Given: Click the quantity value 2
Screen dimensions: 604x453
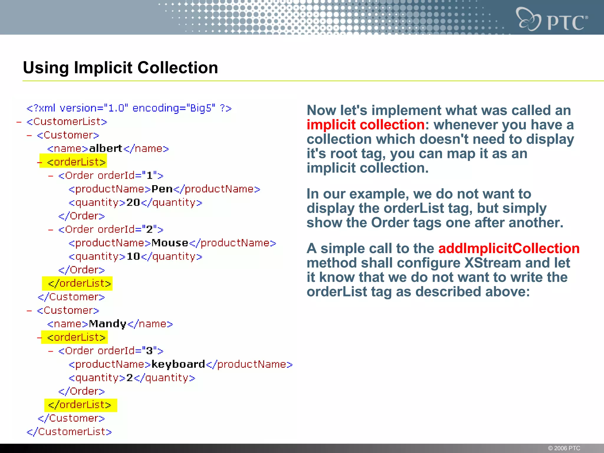Looking at the screenshot, I should [130, 378].
